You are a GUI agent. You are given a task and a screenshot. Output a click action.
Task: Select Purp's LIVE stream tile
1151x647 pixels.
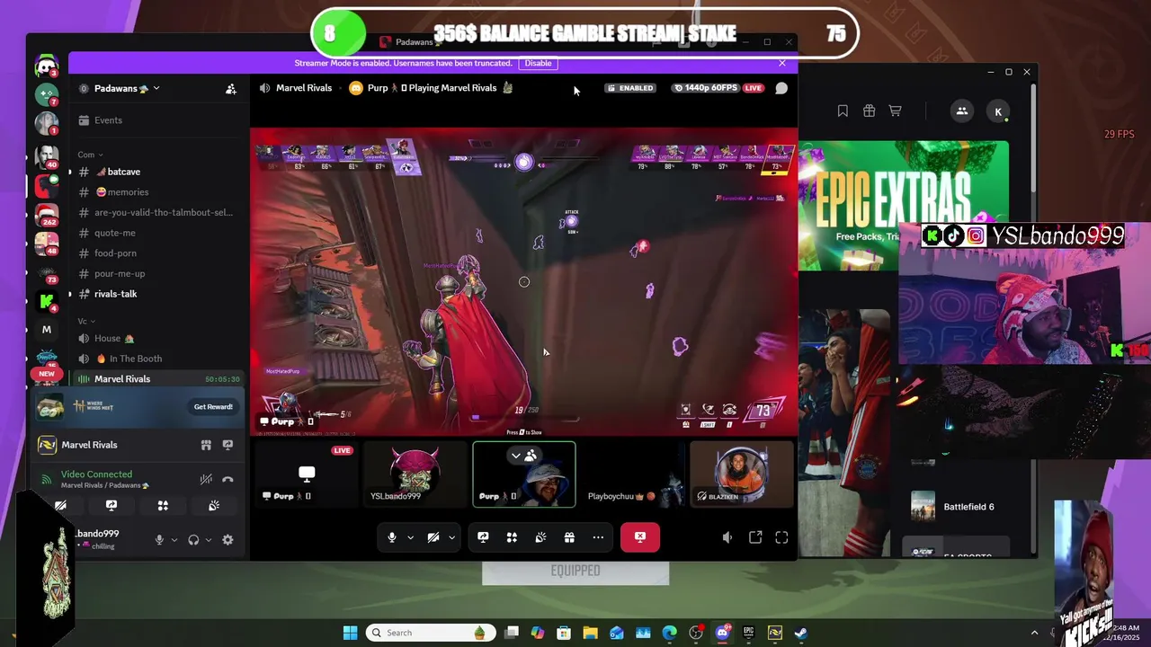pyautogui.click(x=307, y=474)
